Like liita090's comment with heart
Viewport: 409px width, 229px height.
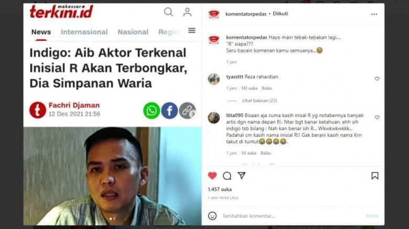pos(377,117)
